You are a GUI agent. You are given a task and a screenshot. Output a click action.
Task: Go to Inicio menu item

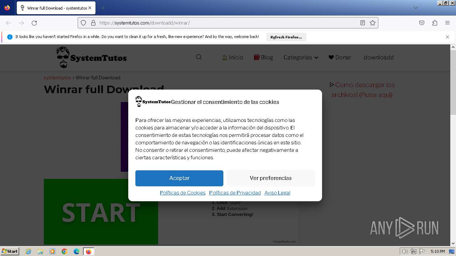tap(233, 57)
